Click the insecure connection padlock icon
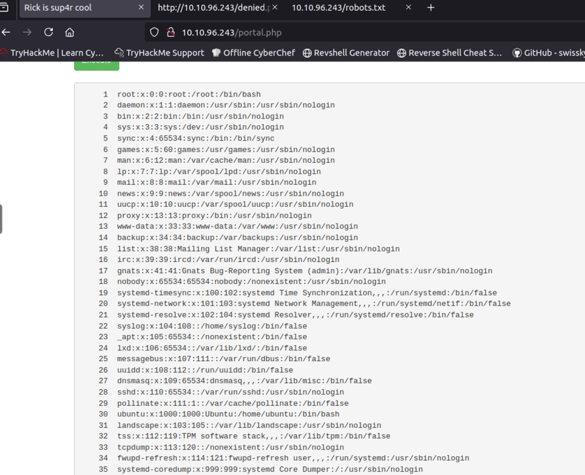This screenshot has width=585, height=475. pos(169,33)
